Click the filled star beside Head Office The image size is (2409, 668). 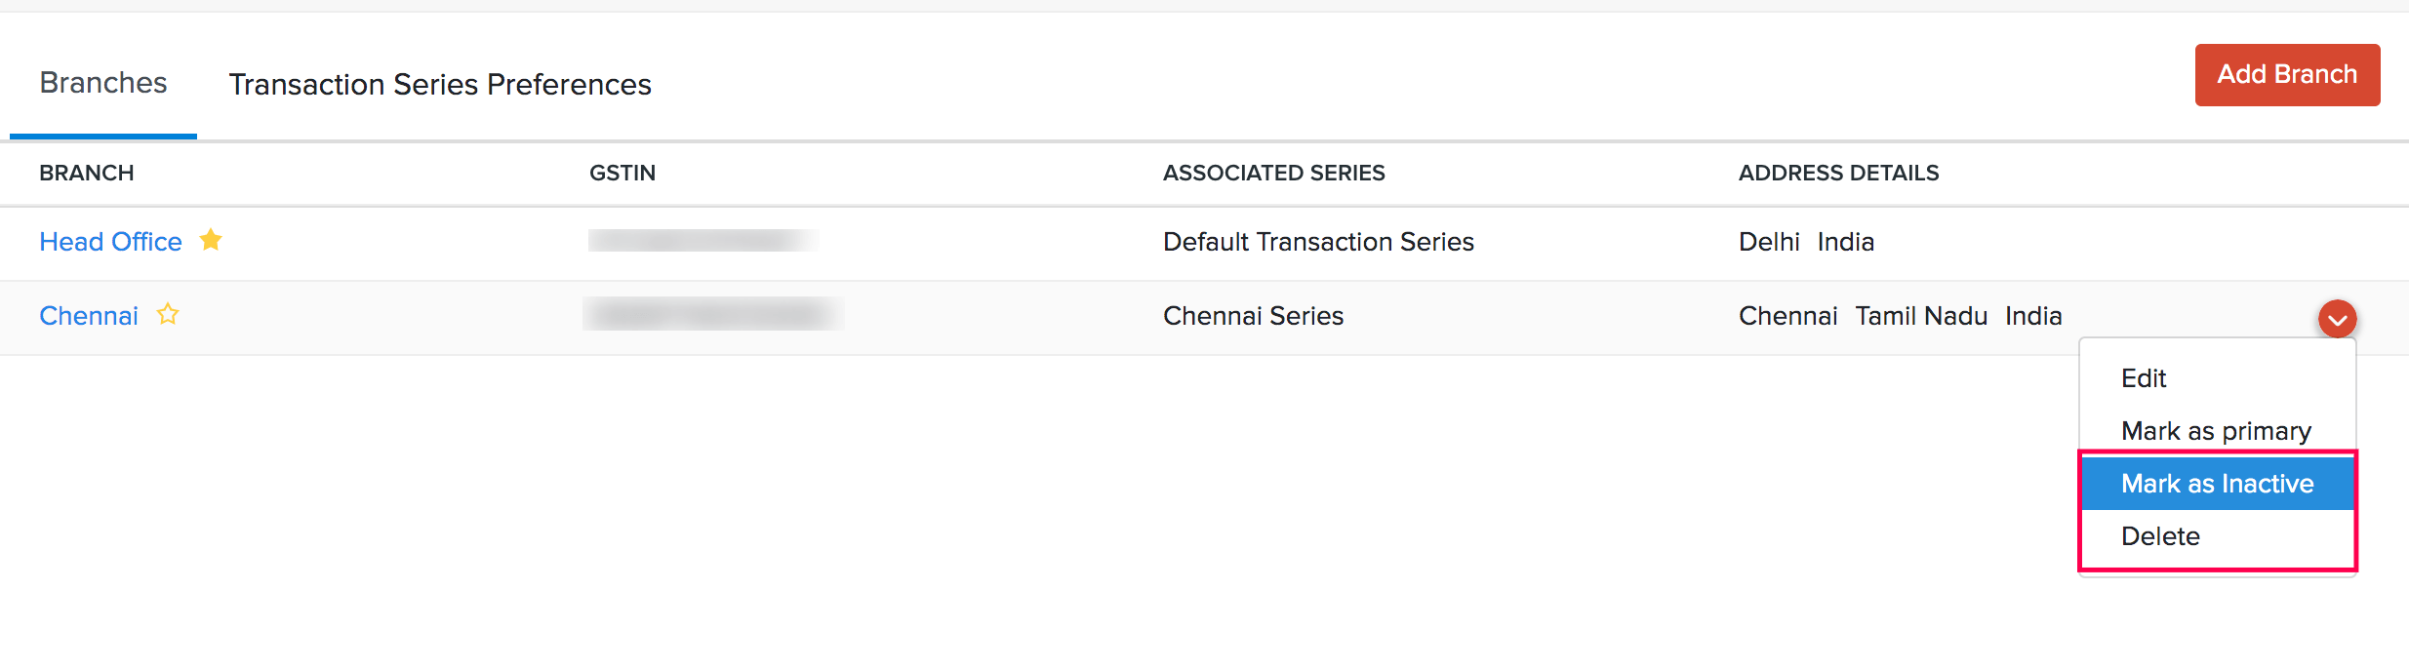[x=211, y=240]
